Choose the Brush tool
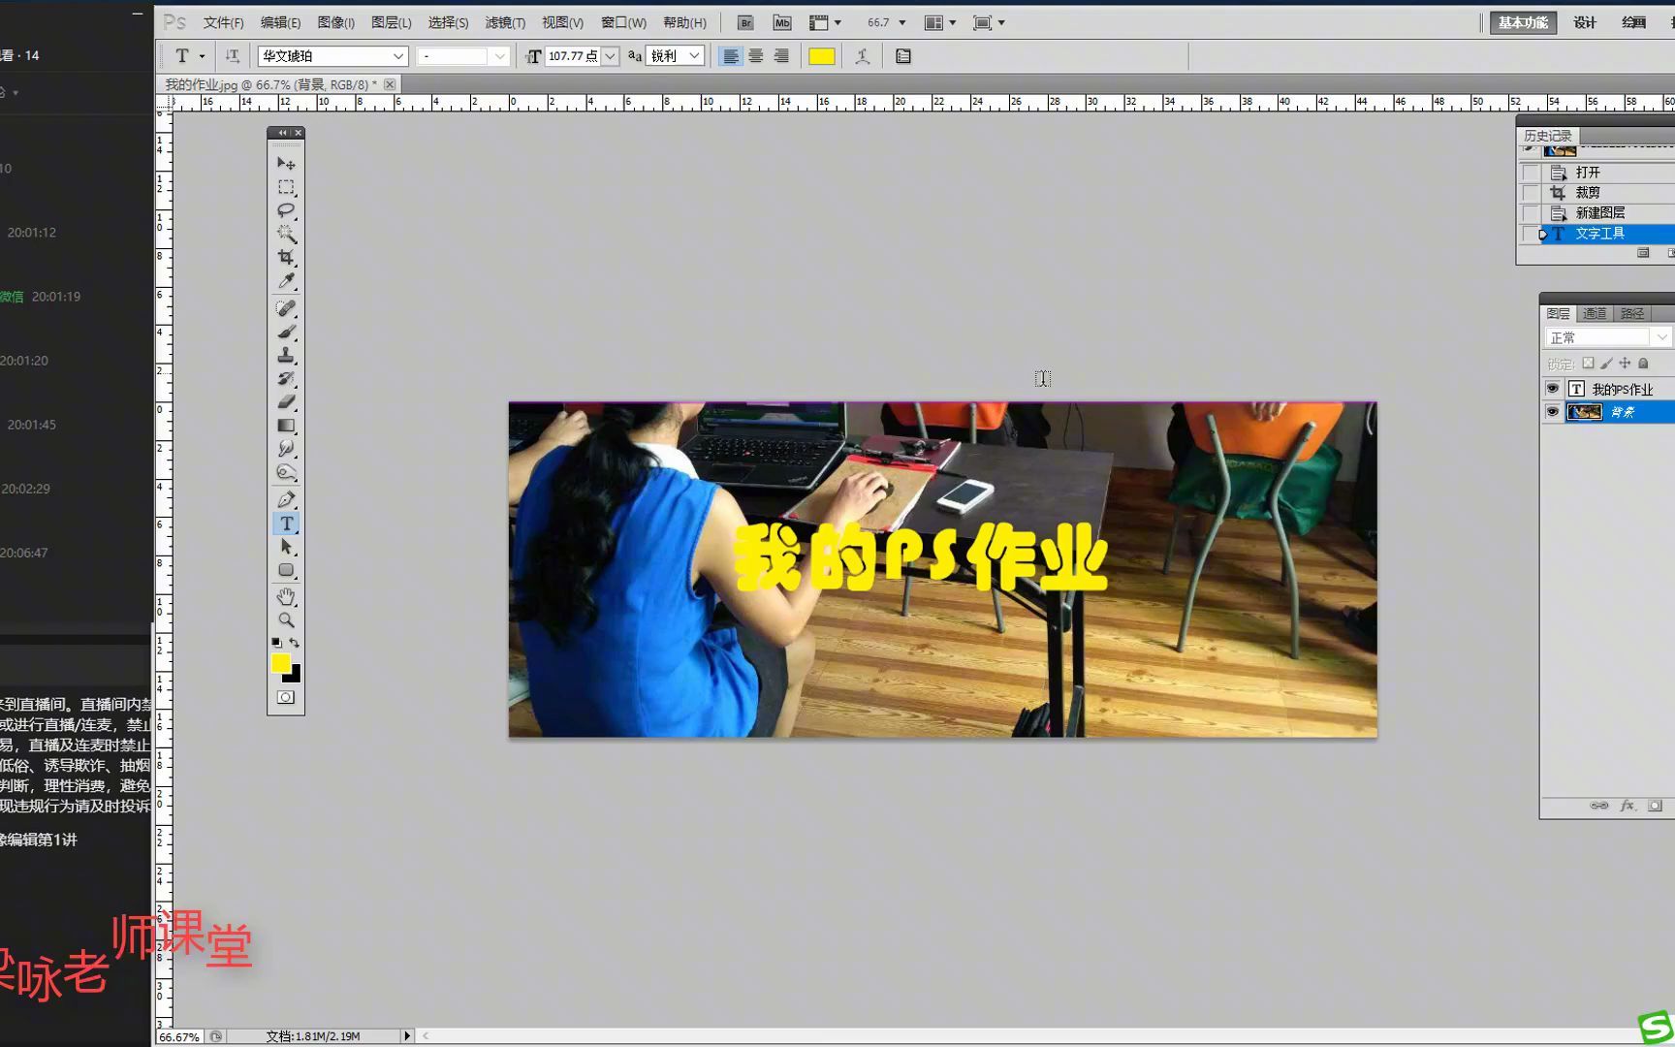This screenshot has height=1047, width=1675. click(x=286, y=332)
